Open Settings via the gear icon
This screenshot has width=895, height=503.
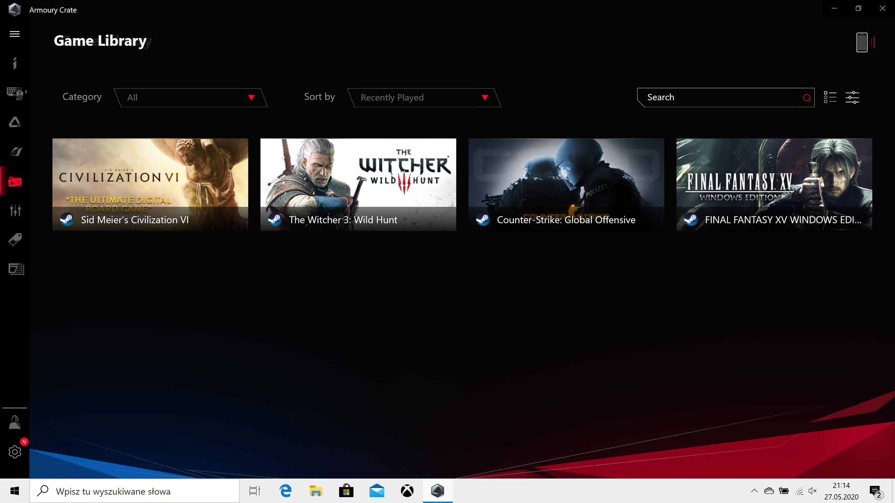click(15, 452)
